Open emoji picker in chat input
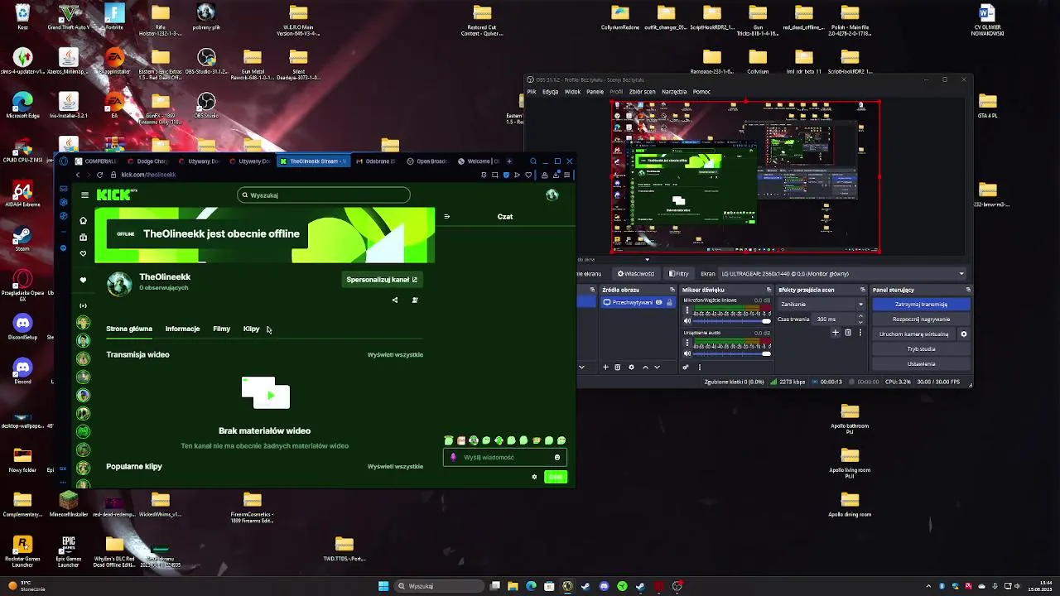Screen dimensions: 1060x596 coord(557,457)
